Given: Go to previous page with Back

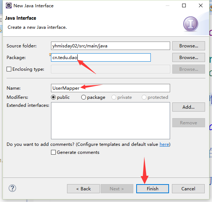Looking at the screenshot, I should click(83, 189).
